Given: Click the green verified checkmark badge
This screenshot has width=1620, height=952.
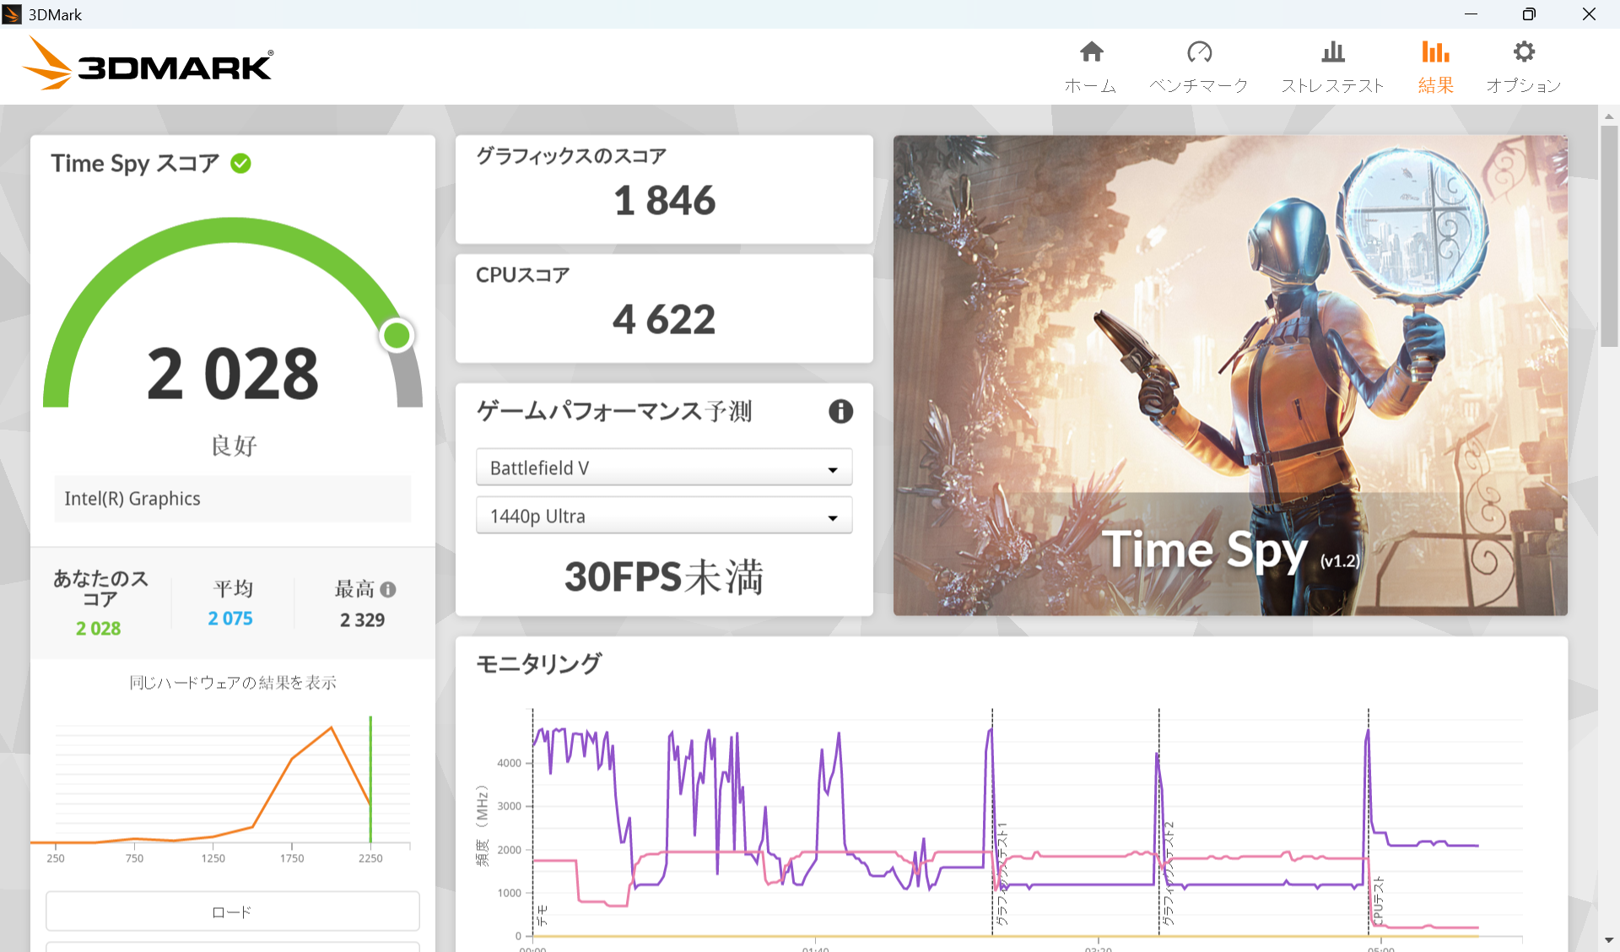Looking at the screenshot, I should [x=240, y=163].
